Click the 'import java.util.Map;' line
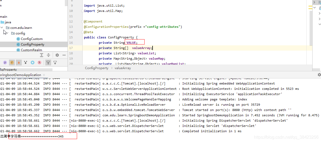 click(103, 11)
